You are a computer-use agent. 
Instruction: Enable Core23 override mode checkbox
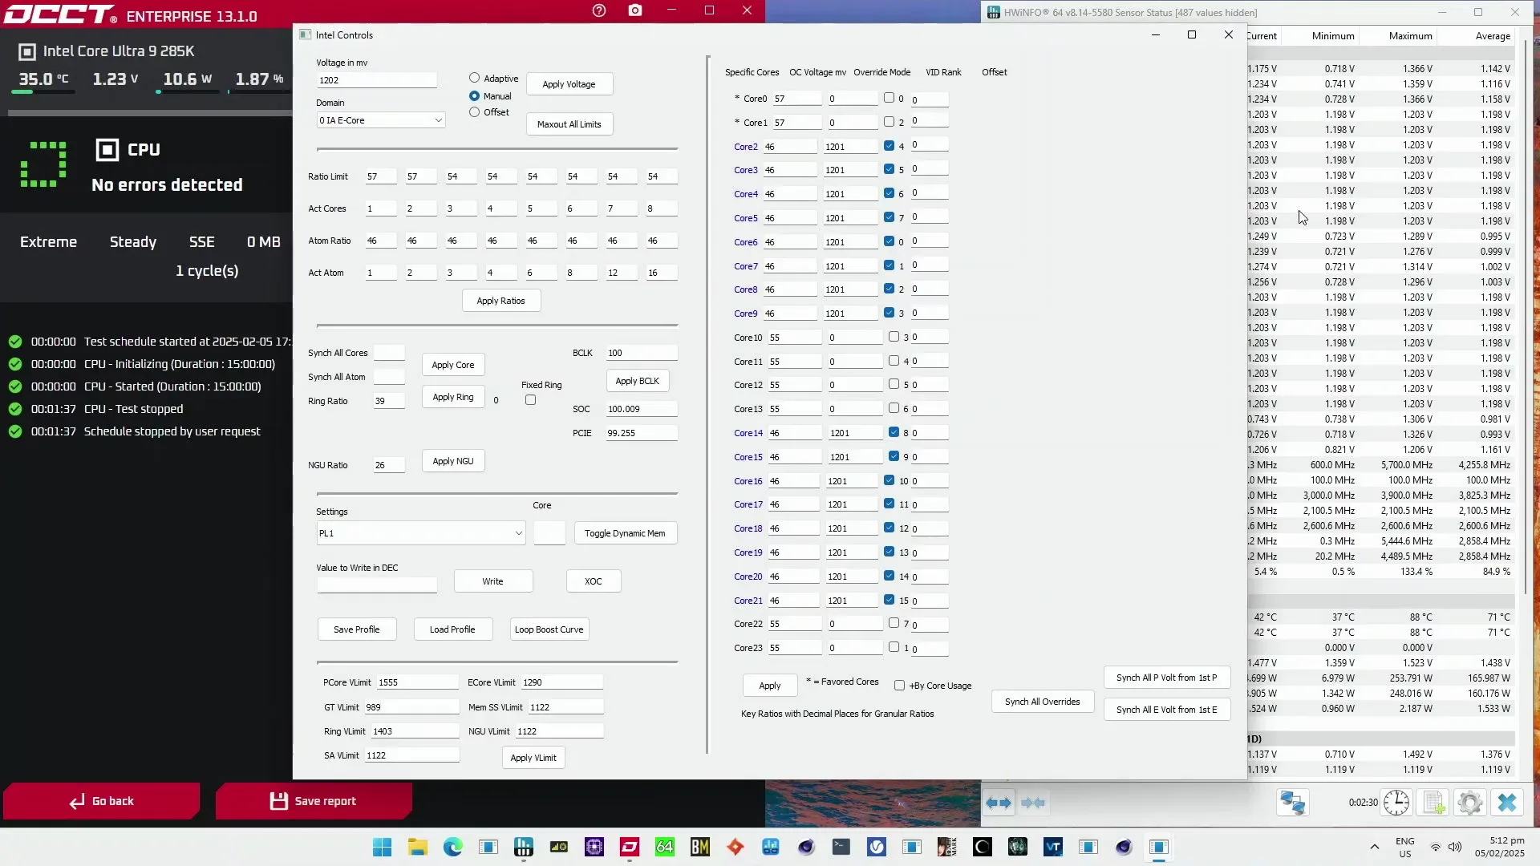[894, 647]
